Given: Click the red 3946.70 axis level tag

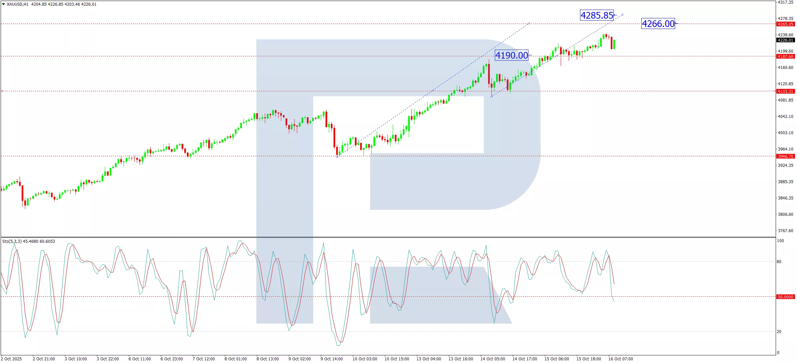Looking at the screenshot, I should (x=785, y=157).
